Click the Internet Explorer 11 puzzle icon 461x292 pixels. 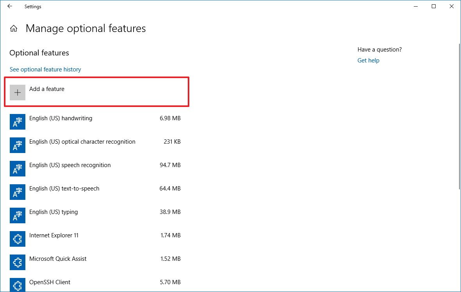point(18,239)
